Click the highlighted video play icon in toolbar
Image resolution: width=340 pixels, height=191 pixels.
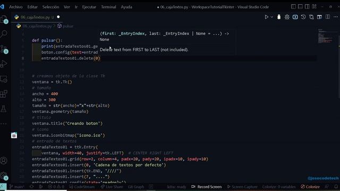pos(295,17)
